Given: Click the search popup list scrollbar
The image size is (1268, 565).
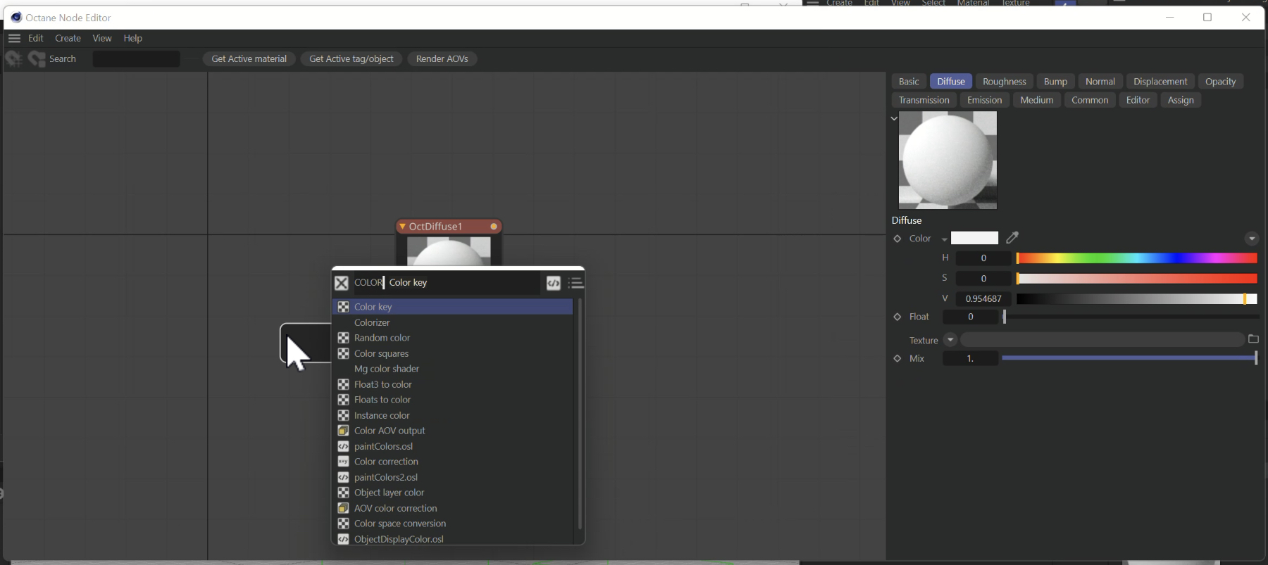Looking at the screenshot, I should tap(580, 414).
